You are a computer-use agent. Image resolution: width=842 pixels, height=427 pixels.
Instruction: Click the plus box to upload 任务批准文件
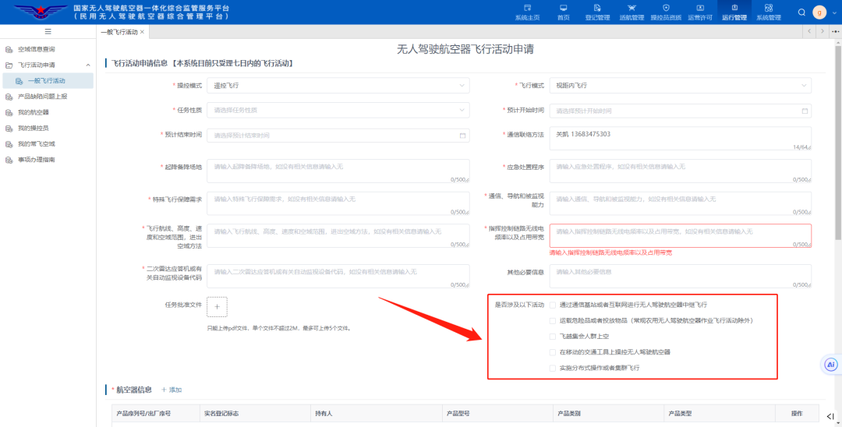[217, 307]
